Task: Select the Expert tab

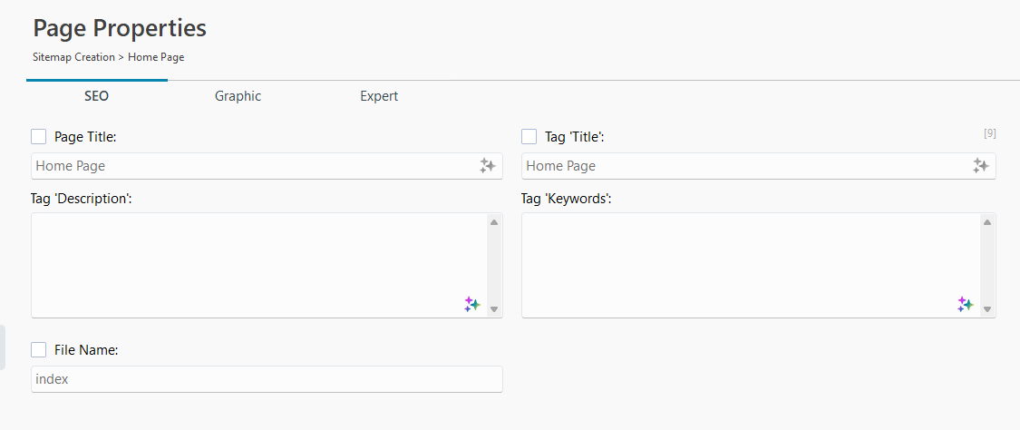Action: coord(379,96)
